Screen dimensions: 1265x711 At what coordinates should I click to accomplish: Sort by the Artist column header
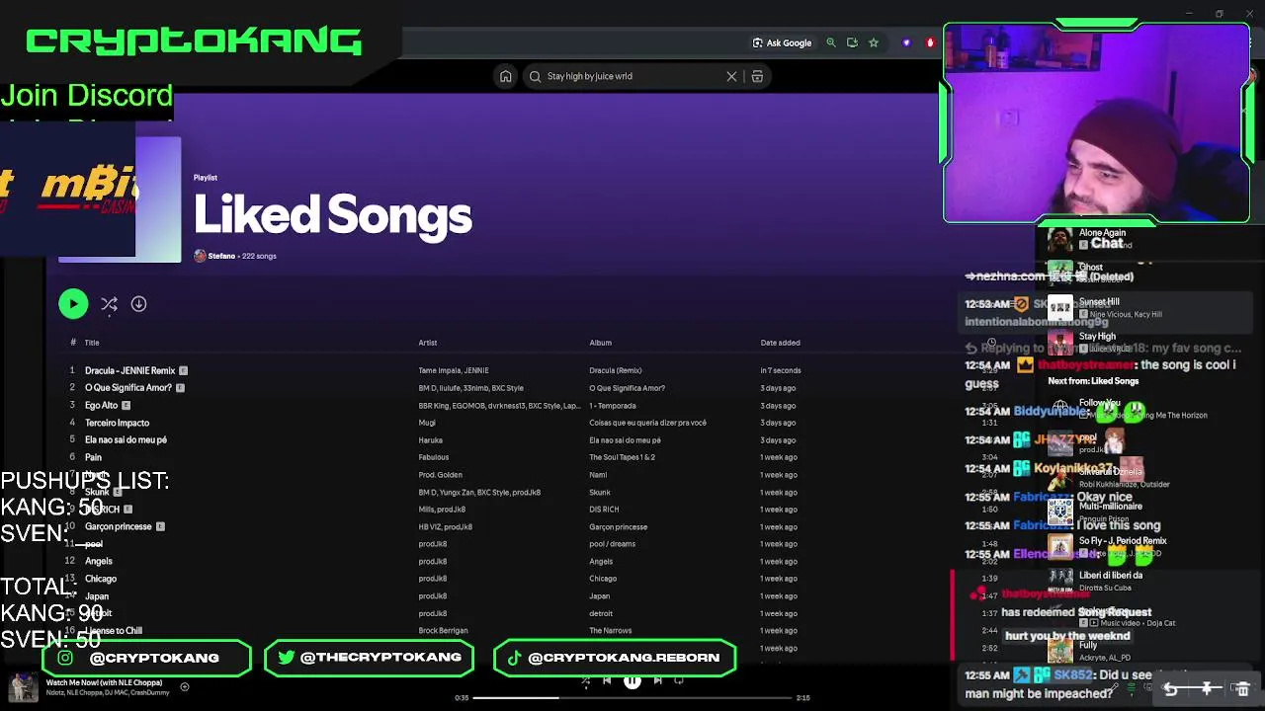[427, 343]
